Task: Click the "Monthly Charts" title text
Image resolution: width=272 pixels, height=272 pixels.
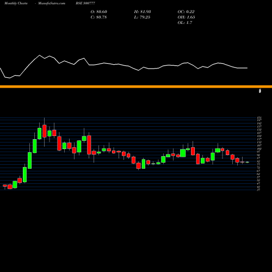Action: point(16,3)
